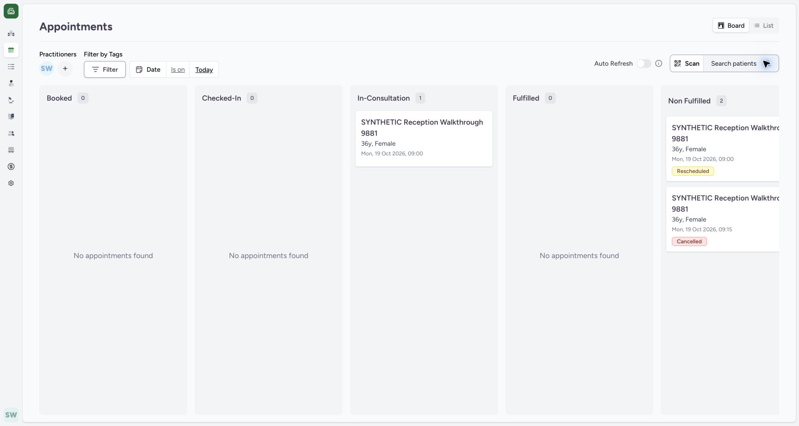Open the users group sidebar icon
799x426 pixels.
point(11,133)
